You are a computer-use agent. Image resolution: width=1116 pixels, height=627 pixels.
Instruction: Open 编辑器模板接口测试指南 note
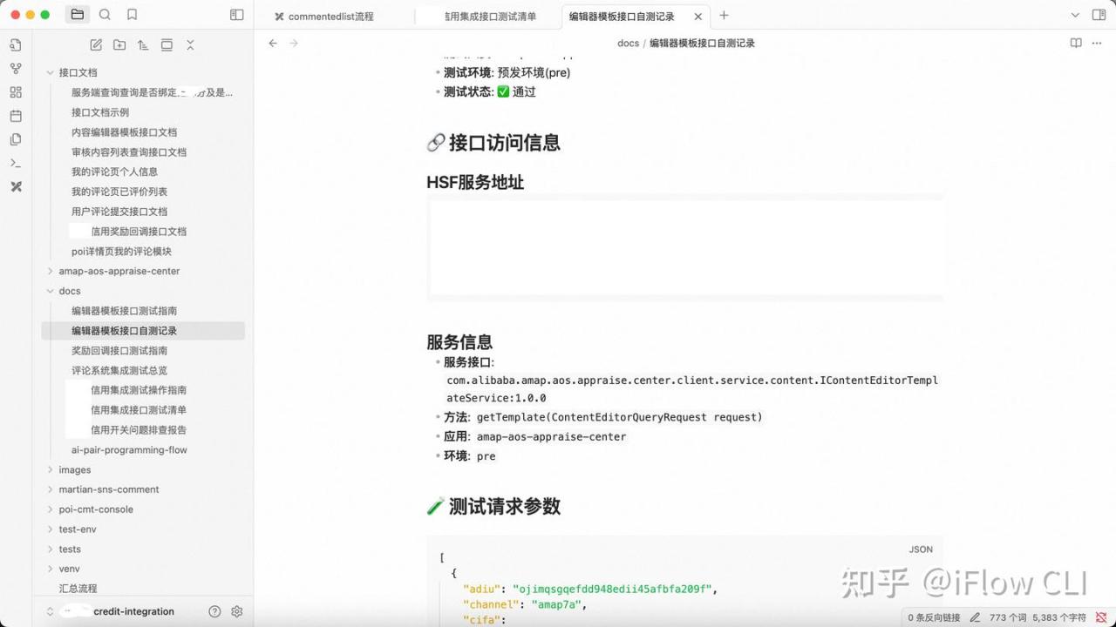pyautogui.click(x=124, y=311)
